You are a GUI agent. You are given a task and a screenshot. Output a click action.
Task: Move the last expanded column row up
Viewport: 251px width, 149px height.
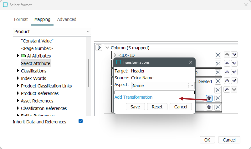[x=227, y=89]
